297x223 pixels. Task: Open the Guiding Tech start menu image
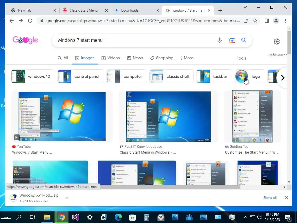tap(252, 116)
